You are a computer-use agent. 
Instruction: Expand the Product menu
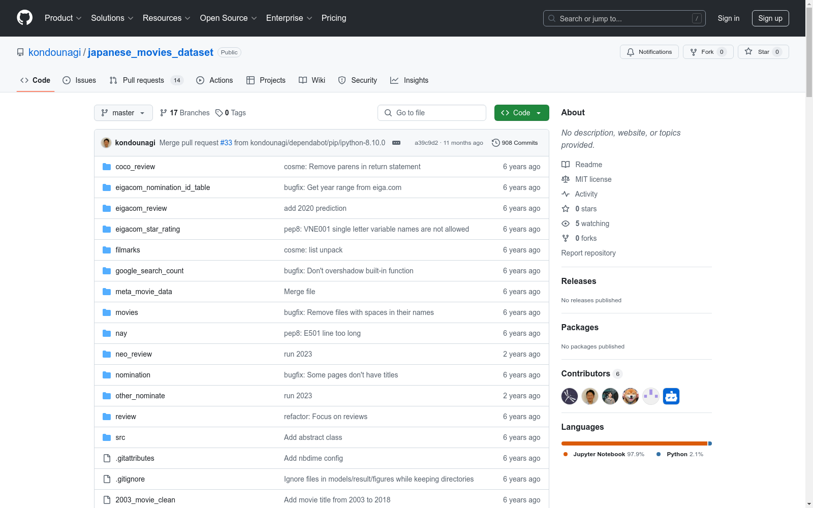63,18
